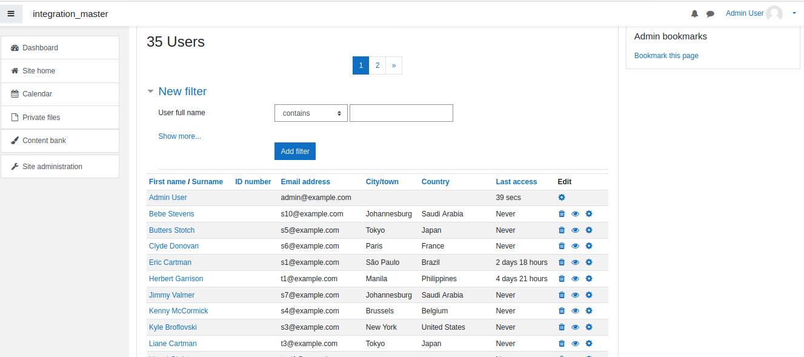
Task: Open Private files in side navigation
Action: click(60, 118)
